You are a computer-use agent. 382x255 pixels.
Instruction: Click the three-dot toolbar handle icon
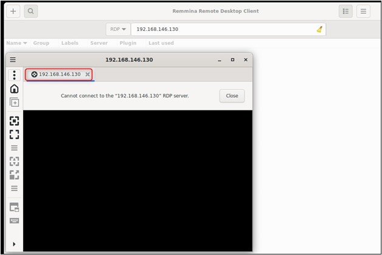15,75
